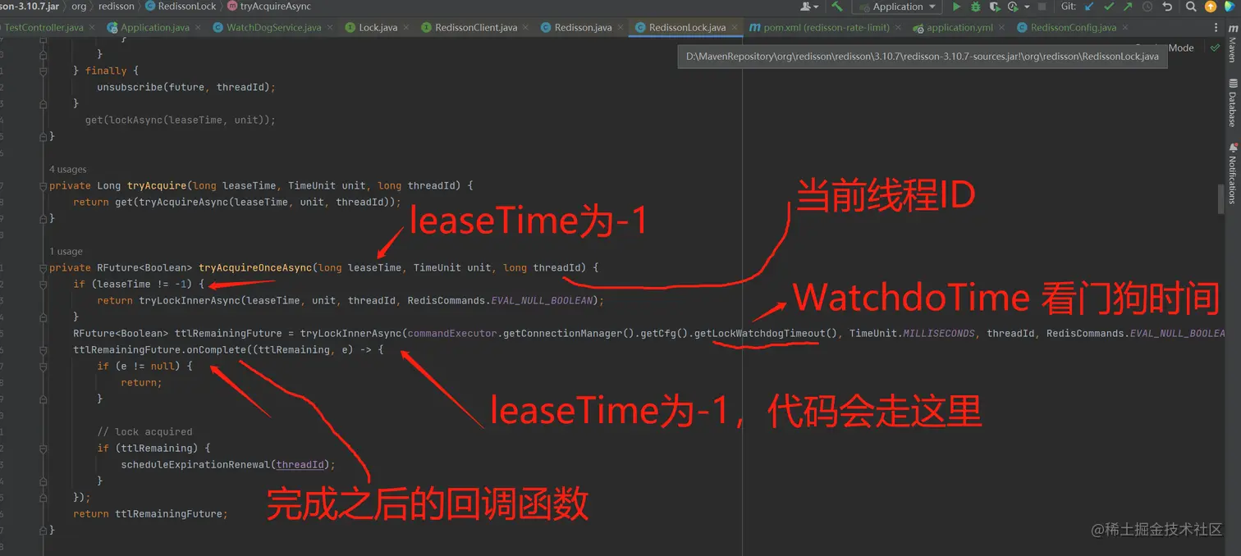Click the tryAcquireAsync breadcrumb
Image resolution: width=1241 pixels, height=556 pixels.
(268, 7)
